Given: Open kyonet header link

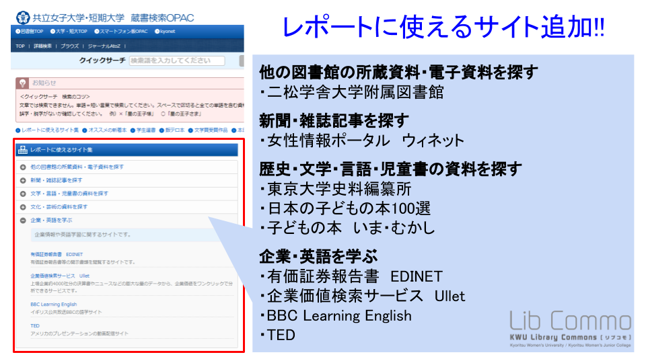Looking at the screenshot, I should click(x=165, y=32).
